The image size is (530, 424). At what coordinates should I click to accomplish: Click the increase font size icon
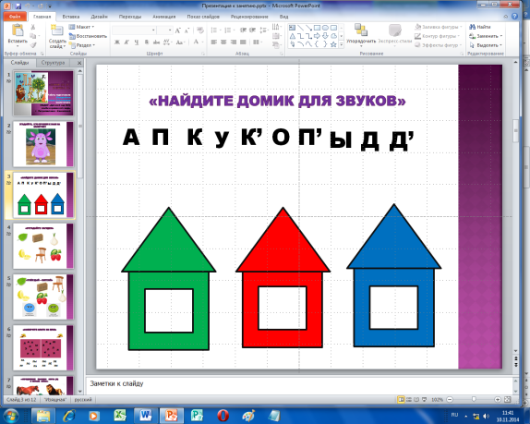click(x=178, y=30)
